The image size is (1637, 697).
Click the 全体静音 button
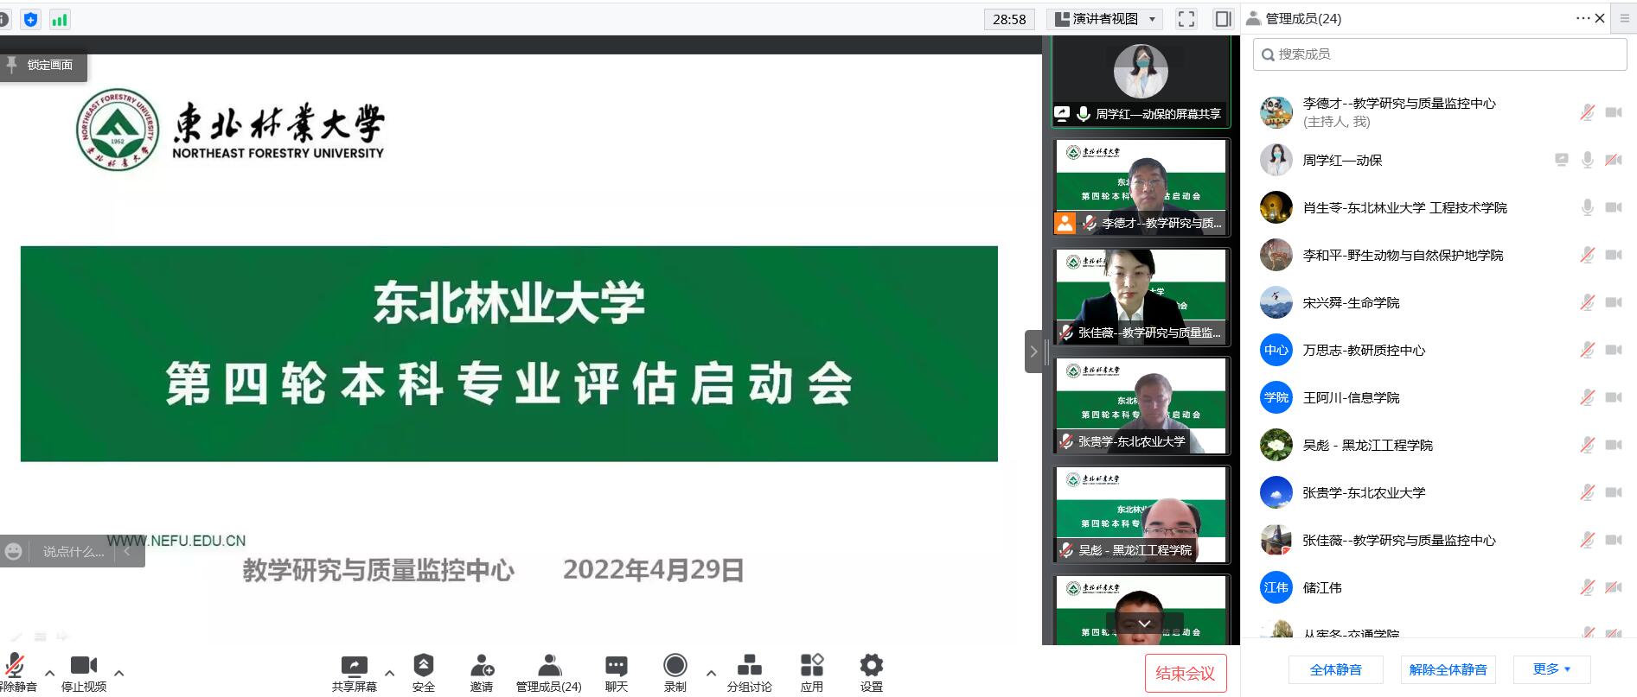click(1335, 669)
